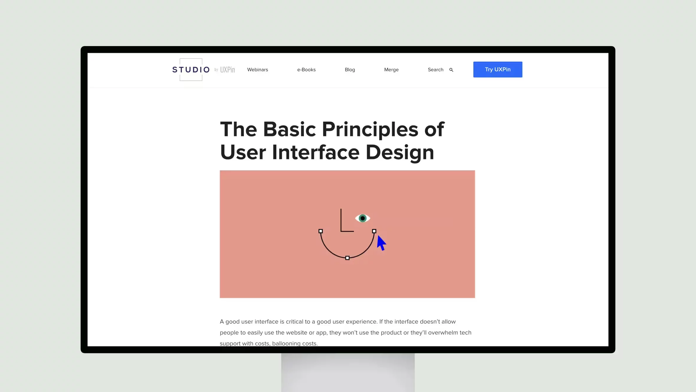Click the eye icon on the design element

pyautogui.click(x=362, y=218)
